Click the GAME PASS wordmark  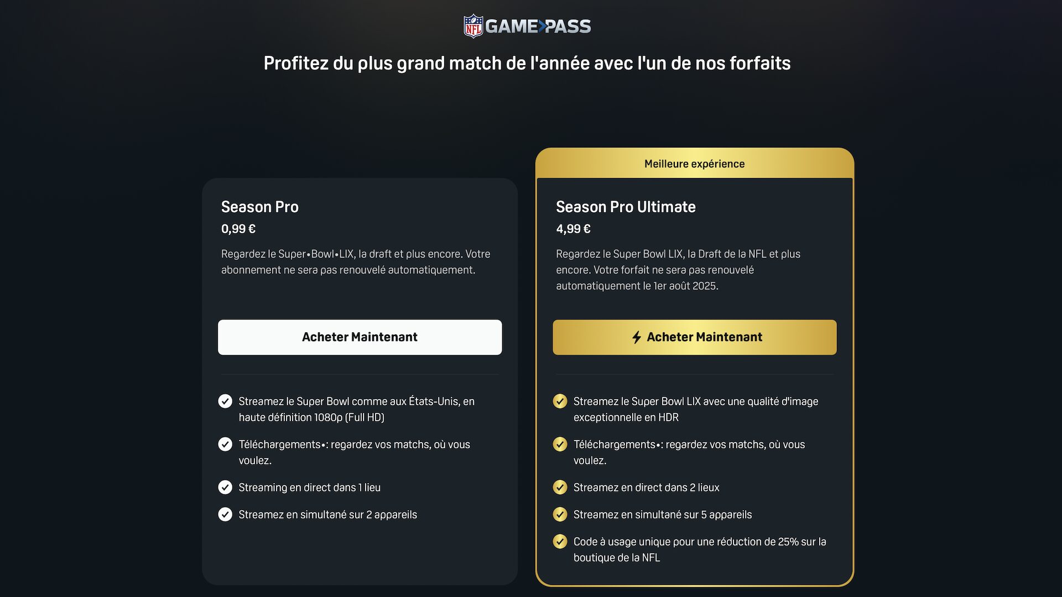(x=538, y=27)
